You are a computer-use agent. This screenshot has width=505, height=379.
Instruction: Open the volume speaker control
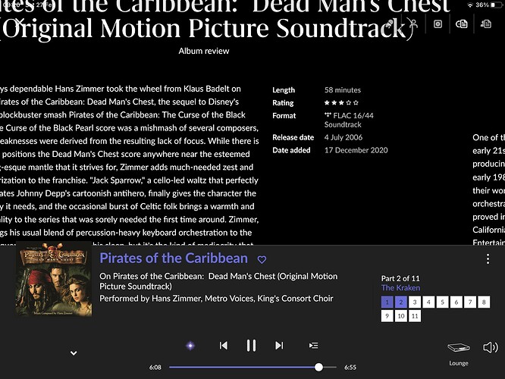click(x=490, y=347)
